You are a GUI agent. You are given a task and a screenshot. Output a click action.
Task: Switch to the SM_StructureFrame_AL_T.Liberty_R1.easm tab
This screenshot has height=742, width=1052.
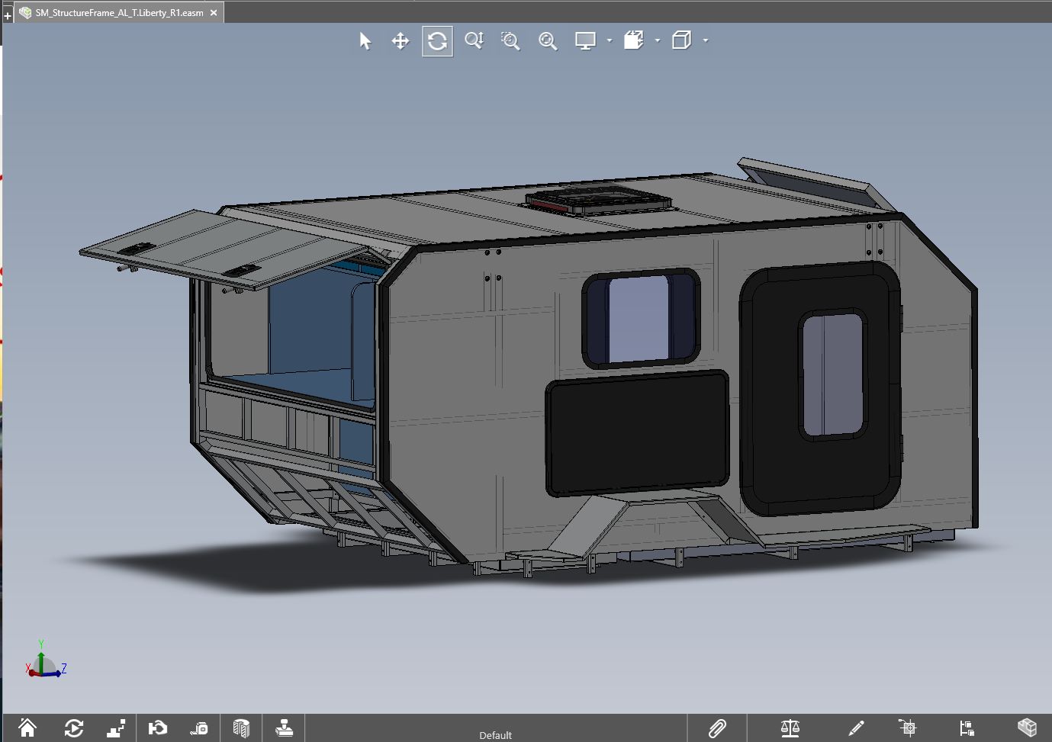[x=119, y=13]
